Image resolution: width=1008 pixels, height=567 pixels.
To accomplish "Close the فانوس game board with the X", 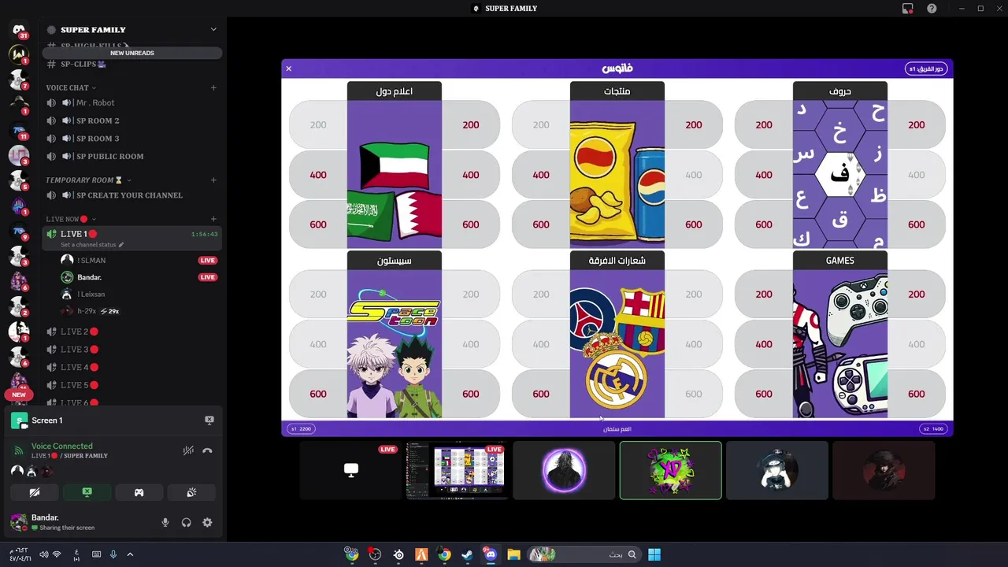I will point(288,69).
